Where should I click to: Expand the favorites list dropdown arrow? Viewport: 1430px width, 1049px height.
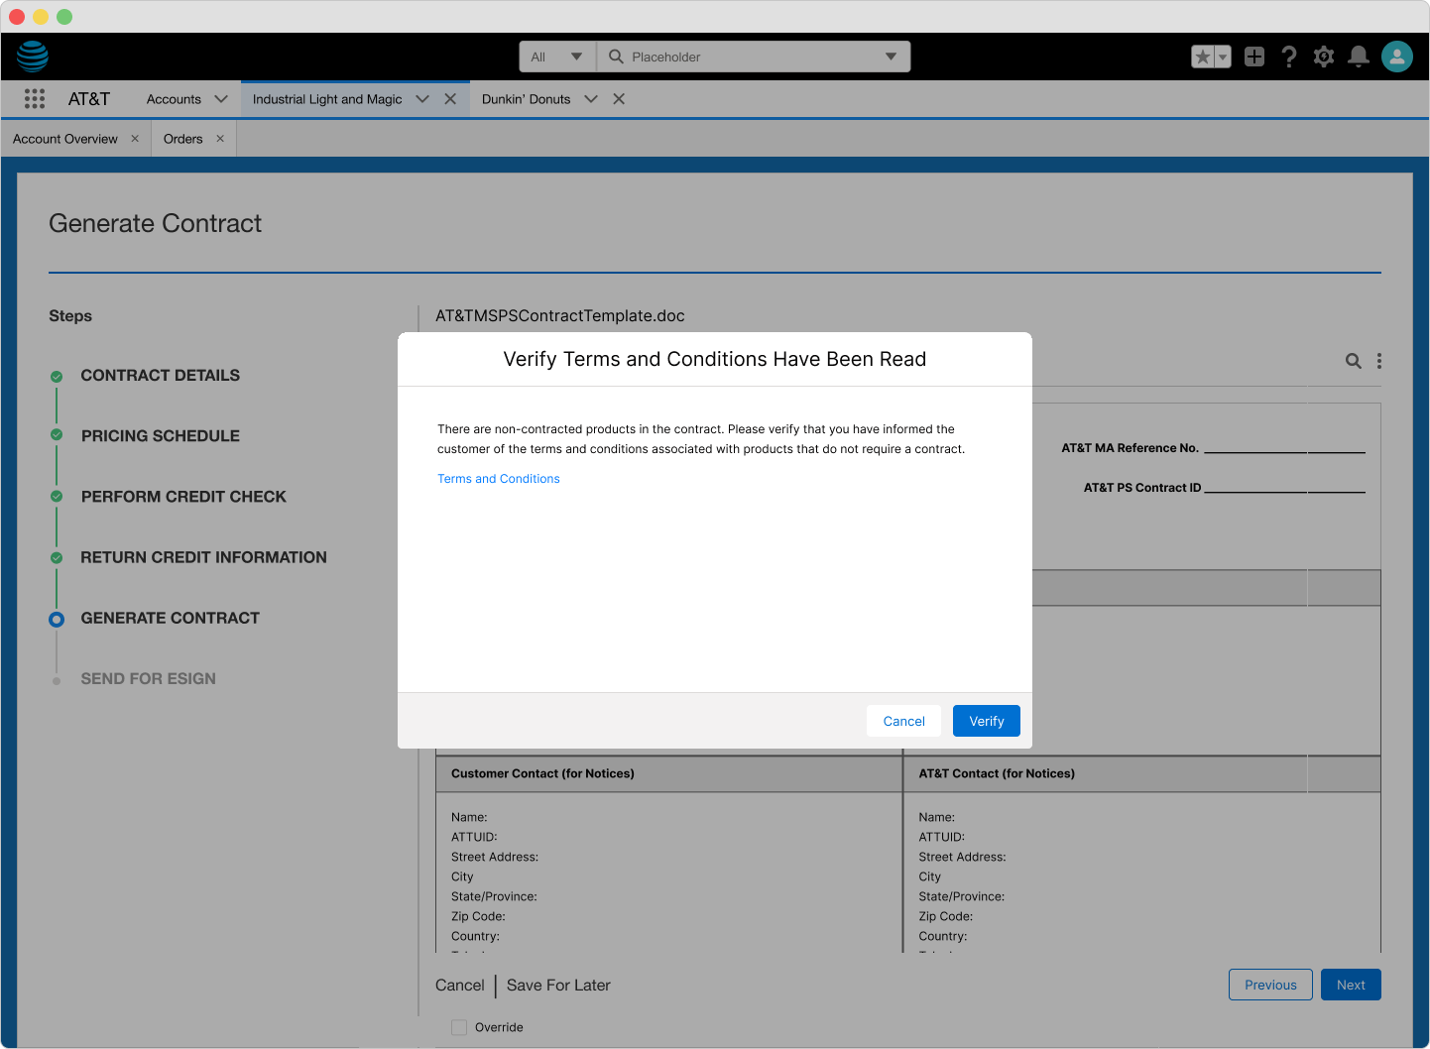click(x=1223, y=57)
